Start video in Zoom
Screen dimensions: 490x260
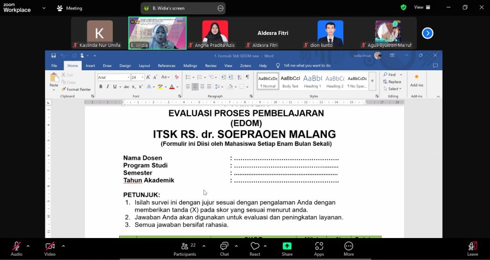[x=50, y=249]
